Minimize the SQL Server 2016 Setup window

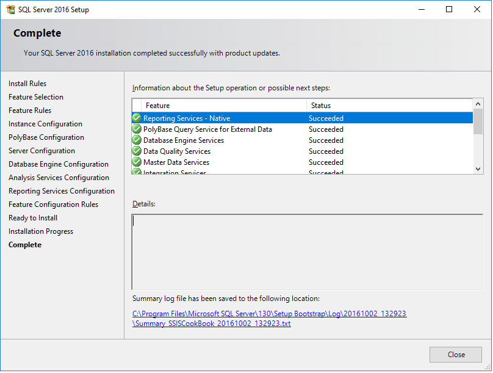point(422,9)
